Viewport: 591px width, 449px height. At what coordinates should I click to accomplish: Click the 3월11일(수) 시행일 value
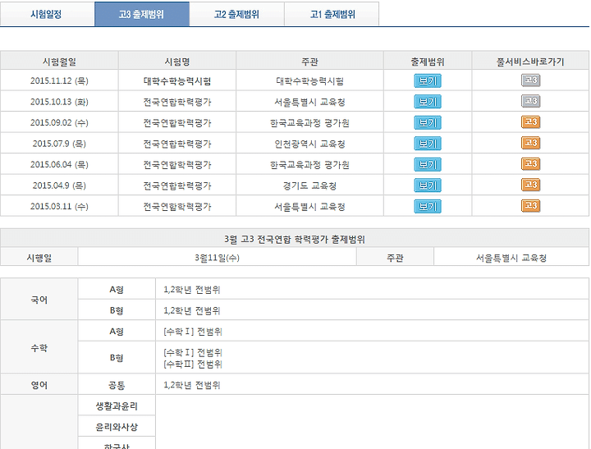point(217,258)
